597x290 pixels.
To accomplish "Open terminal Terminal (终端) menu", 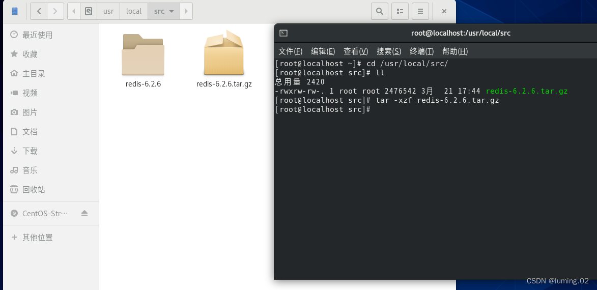I will [x=421, y=51].
